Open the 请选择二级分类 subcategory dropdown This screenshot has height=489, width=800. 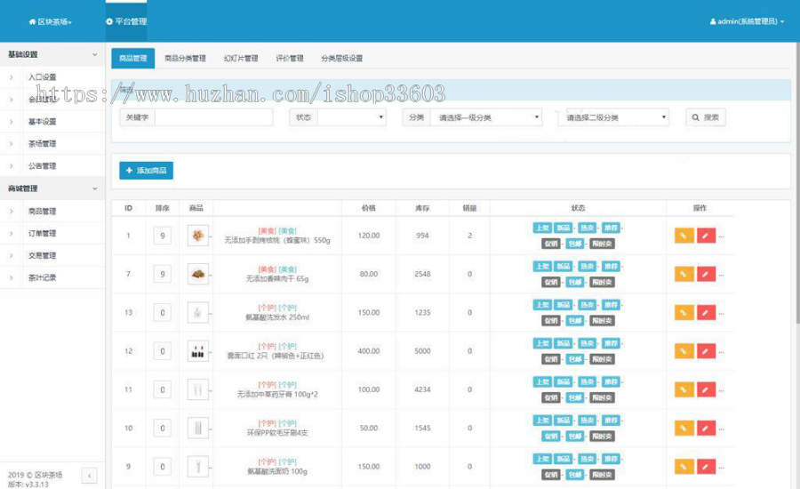point(613,117)
